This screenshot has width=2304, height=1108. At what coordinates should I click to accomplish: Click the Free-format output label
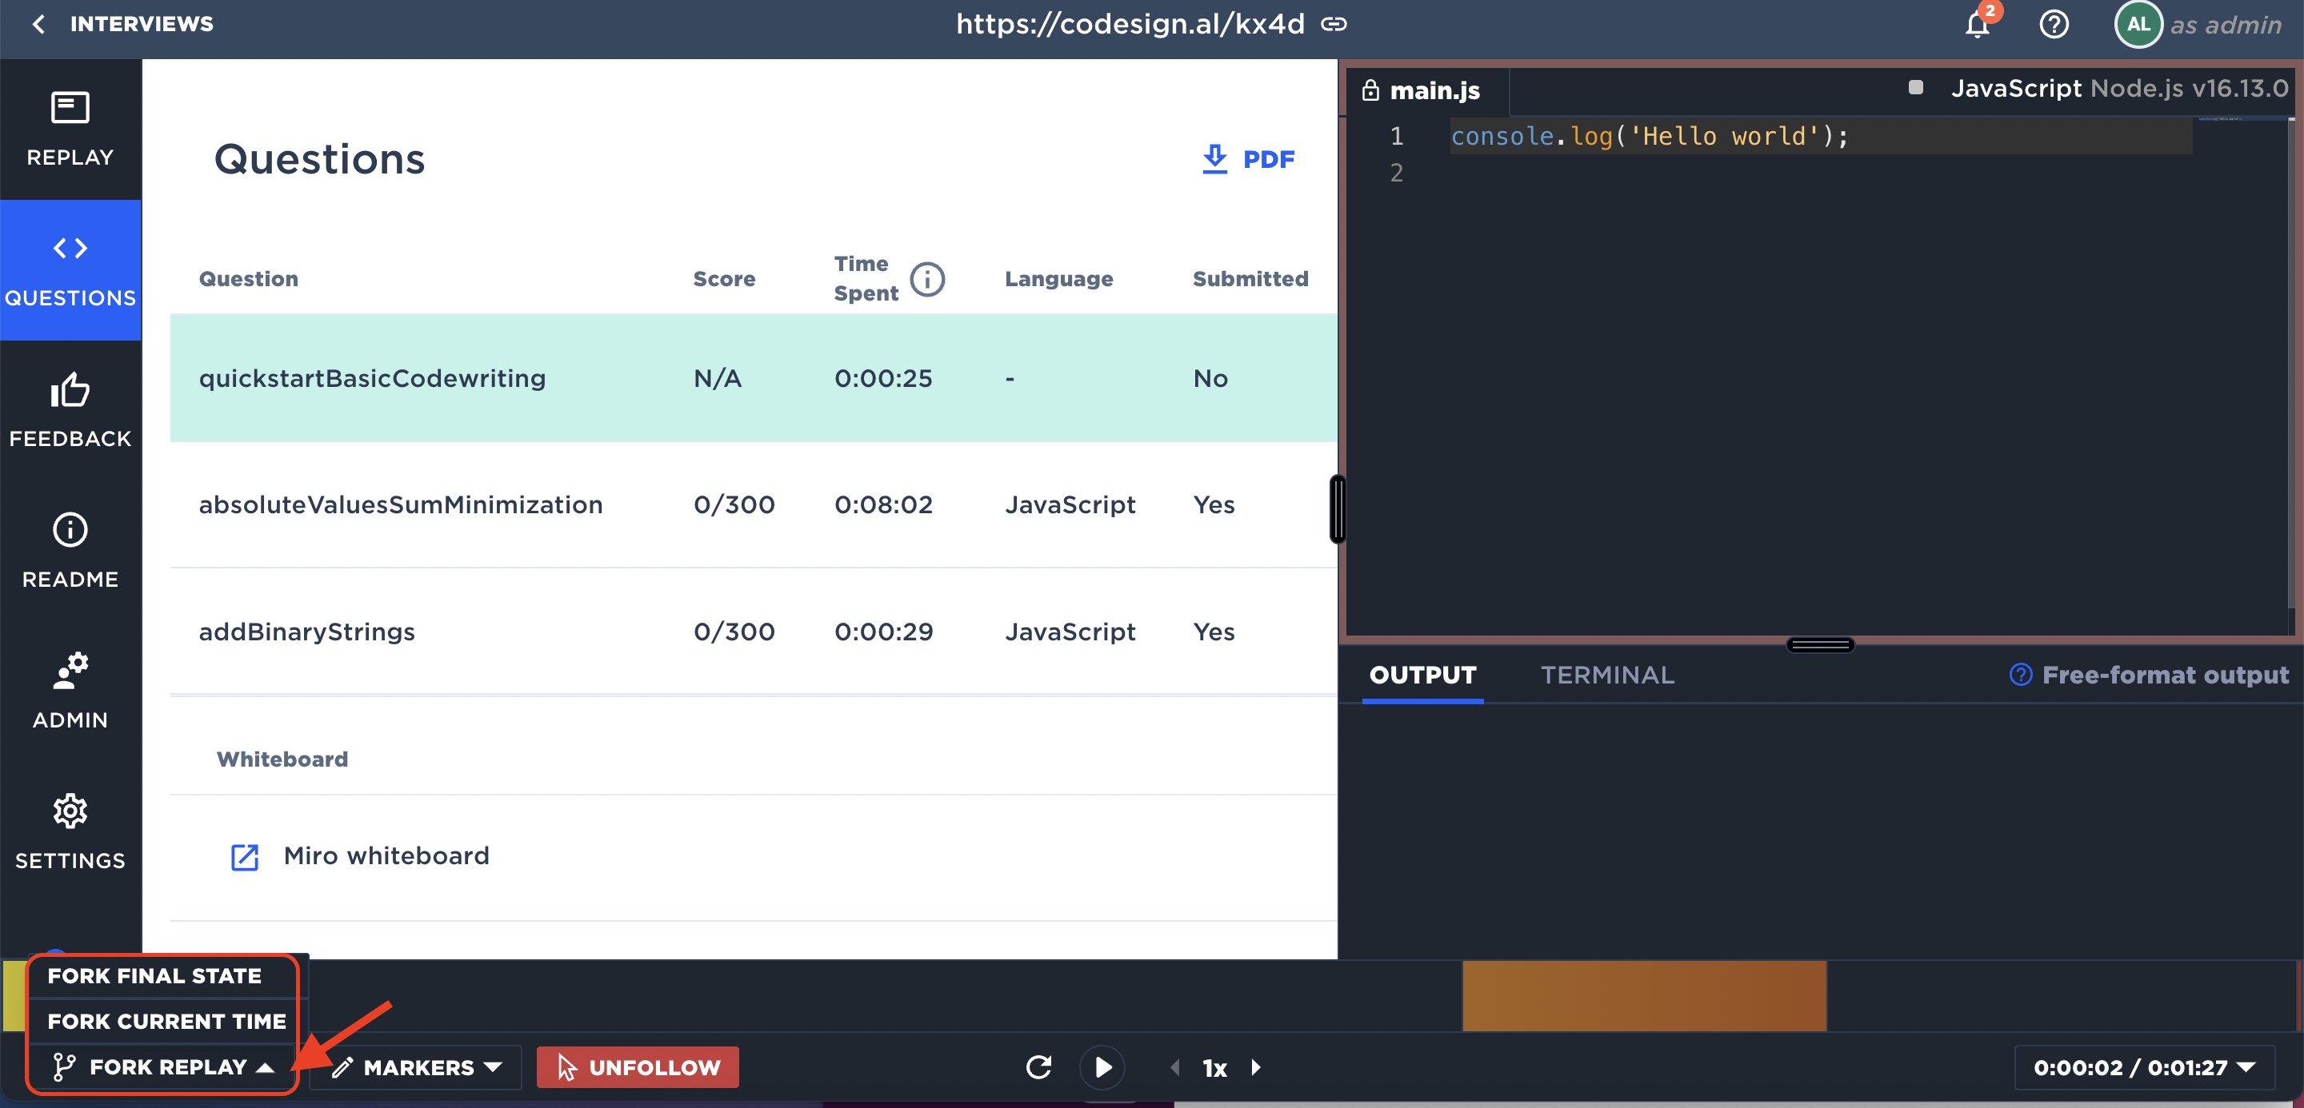pos(2166,675)
